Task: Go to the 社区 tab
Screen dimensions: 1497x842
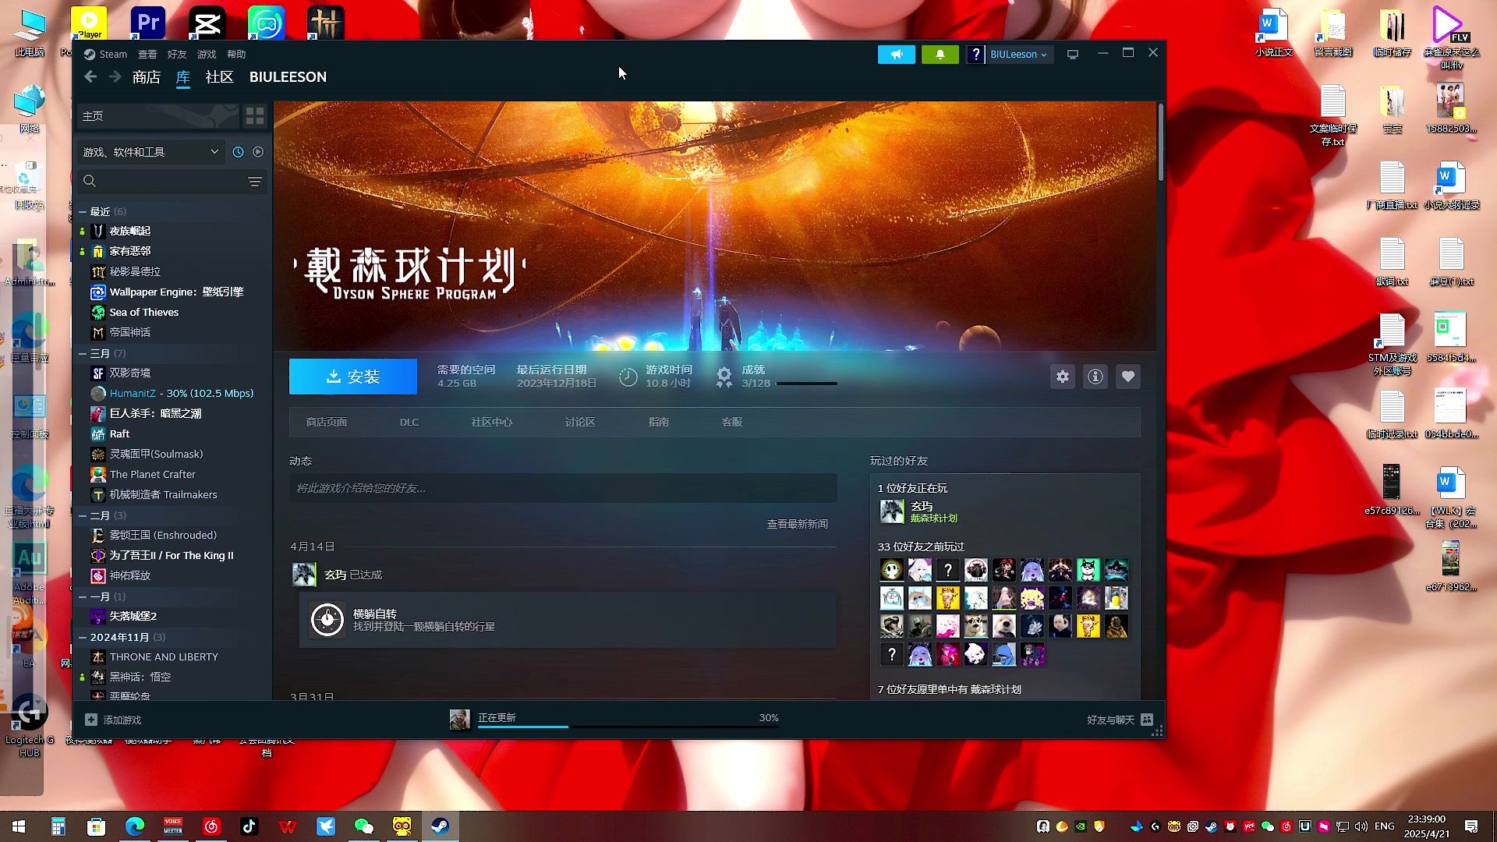Action: point(219,77)
